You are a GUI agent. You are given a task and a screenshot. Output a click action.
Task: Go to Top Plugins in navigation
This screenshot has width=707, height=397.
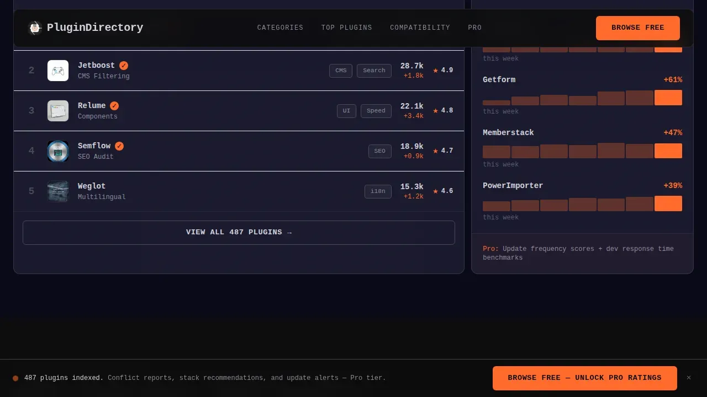tap(347, 28)
